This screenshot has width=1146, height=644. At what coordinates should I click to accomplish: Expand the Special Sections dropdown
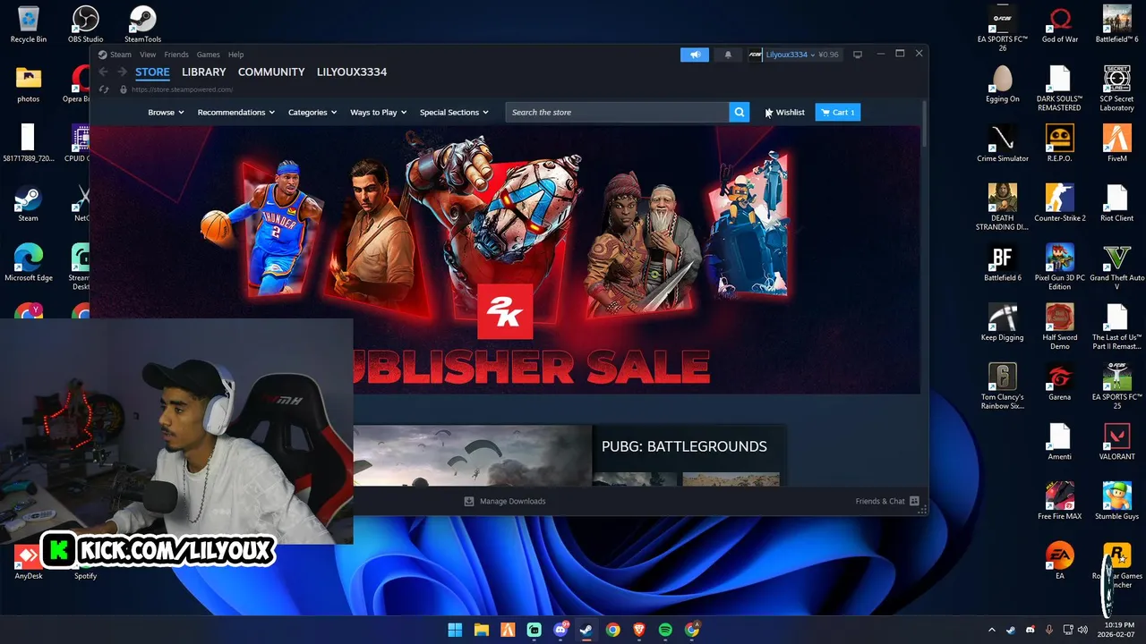[454, 112]
